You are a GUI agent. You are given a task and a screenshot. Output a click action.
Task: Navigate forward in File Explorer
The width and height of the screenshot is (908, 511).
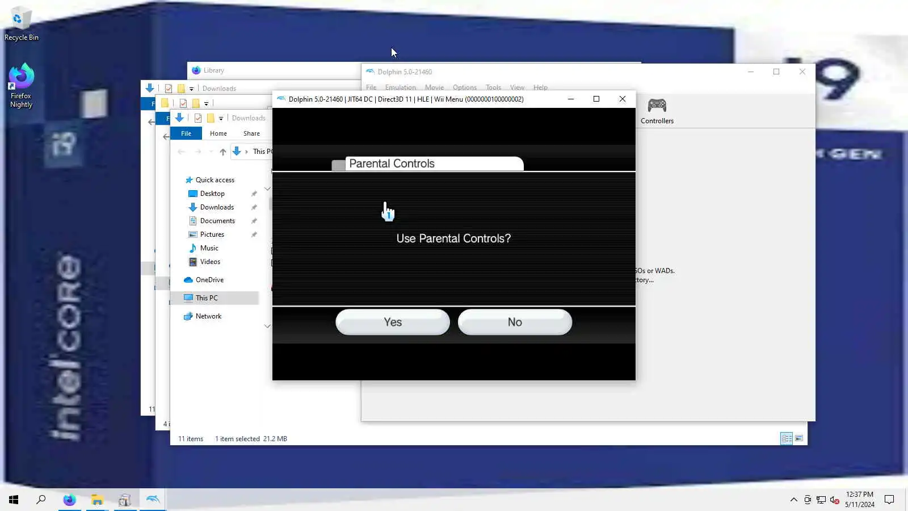(x=198, y=152)
